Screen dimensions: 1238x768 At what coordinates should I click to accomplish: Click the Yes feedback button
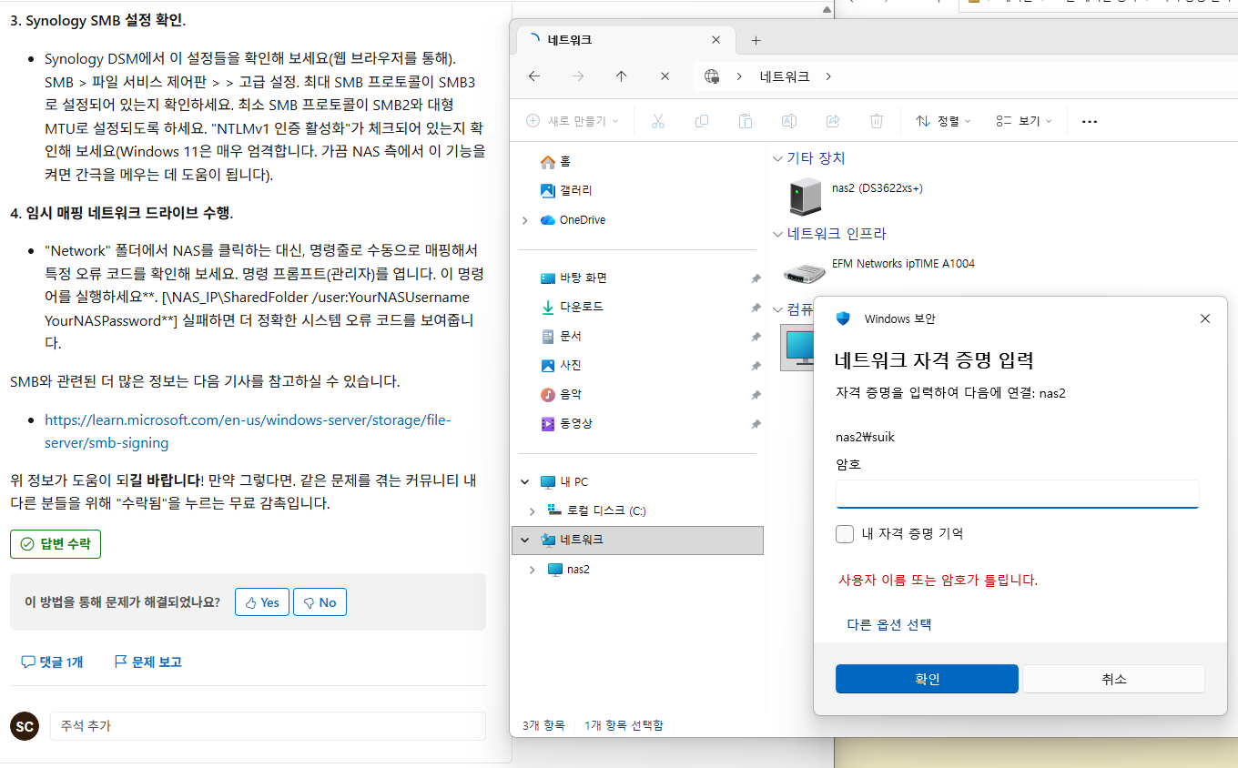click(x=262, y=602)
